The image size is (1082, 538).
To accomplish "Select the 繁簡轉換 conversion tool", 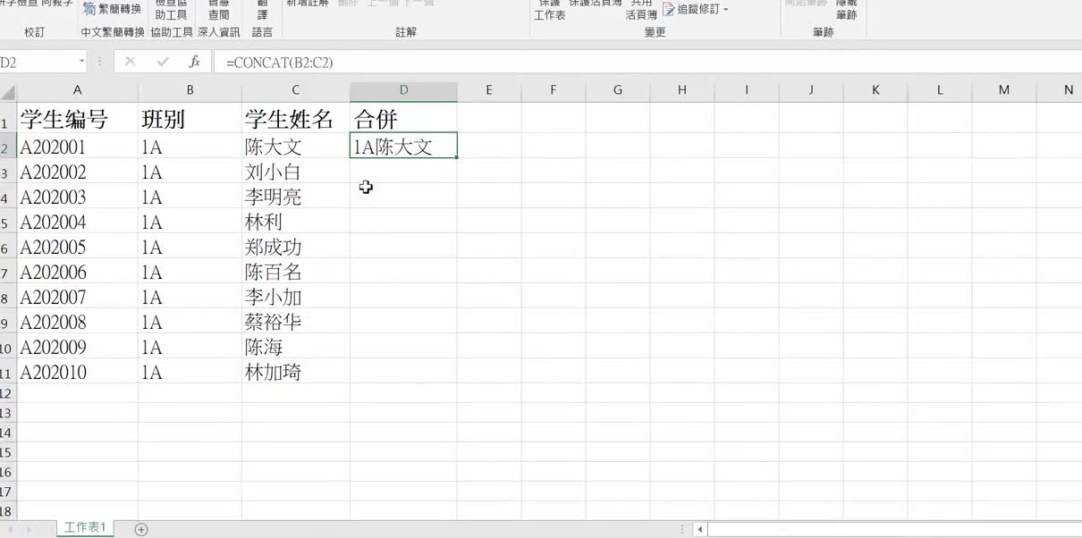I will coord(114,9).
